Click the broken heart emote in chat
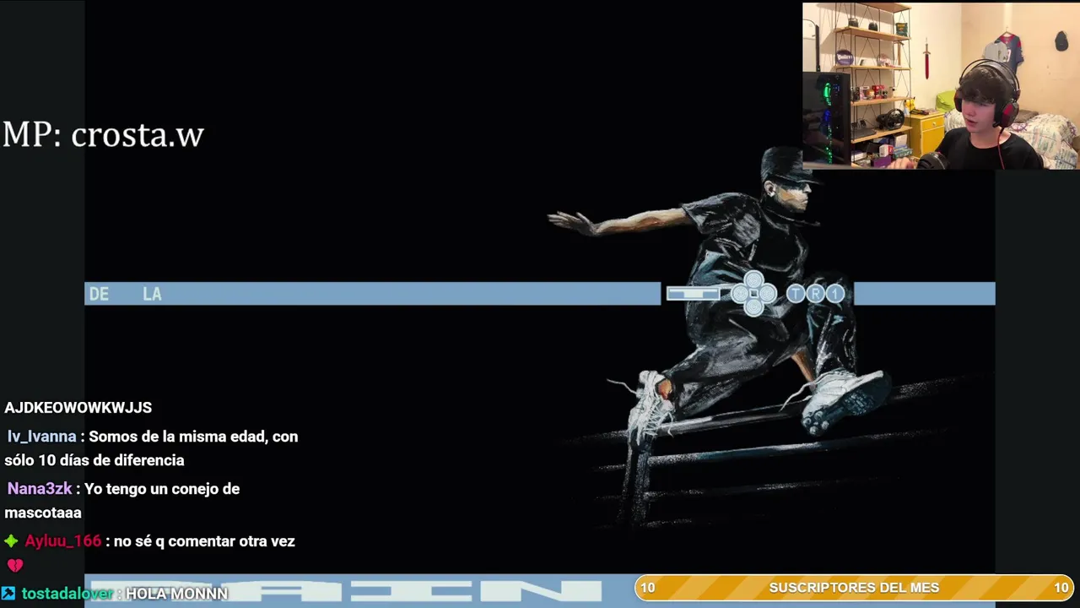This screenshot has width=1080, height=608. pyautogui.click(x=15, y=566)
